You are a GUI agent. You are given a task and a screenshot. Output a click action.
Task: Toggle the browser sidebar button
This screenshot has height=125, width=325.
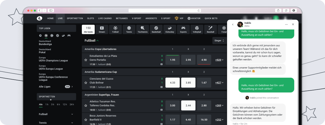click(x=51, y=10)
